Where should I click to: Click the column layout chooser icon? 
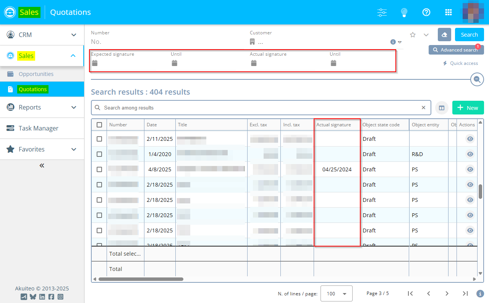[x=442, y=108]
